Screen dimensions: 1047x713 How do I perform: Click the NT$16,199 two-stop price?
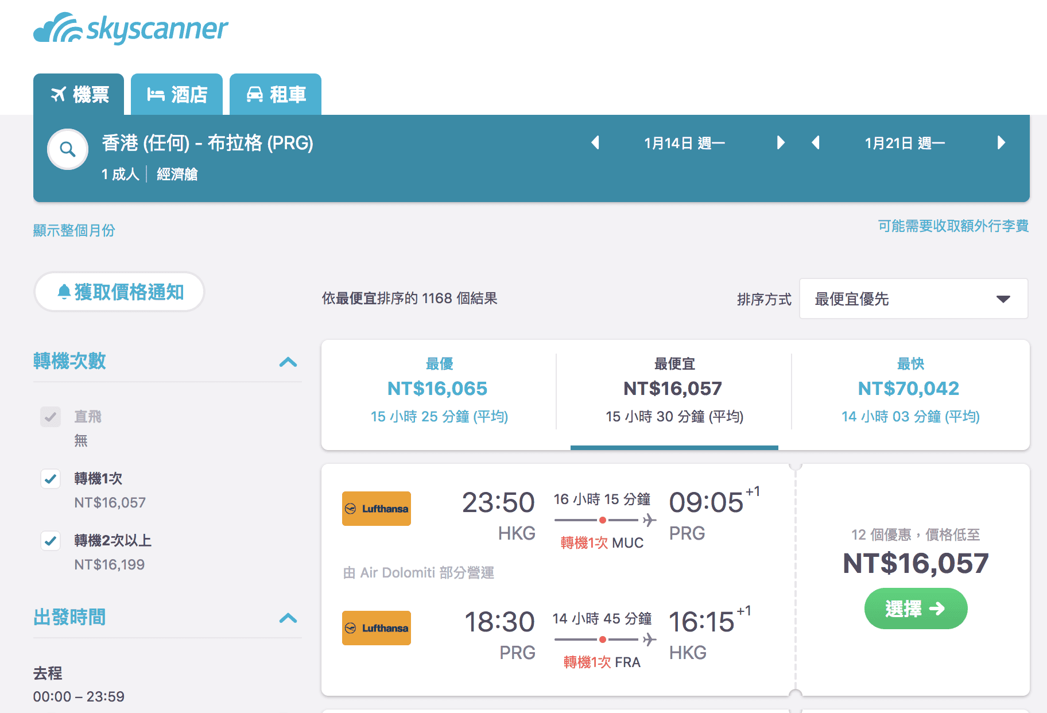109,564
